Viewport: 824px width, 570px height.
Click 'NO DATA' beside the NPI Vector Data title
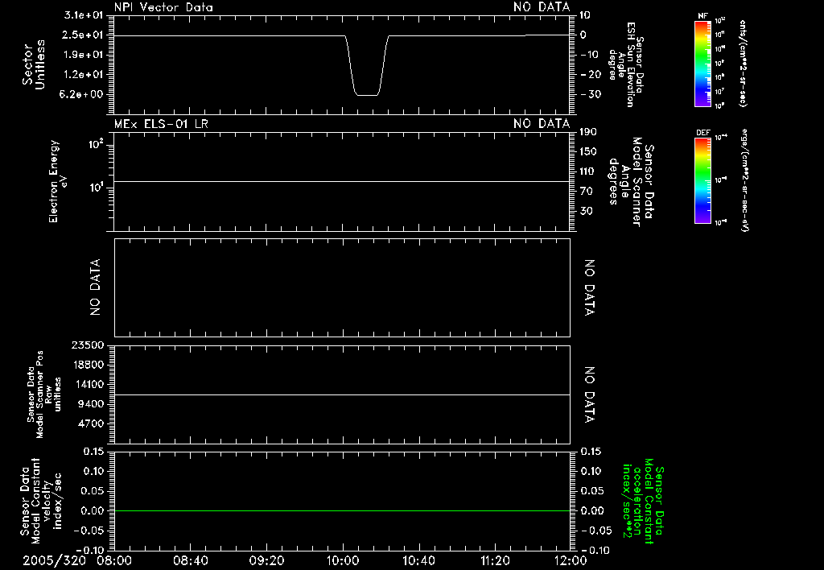pyautogui.click(x=542, y=7)
